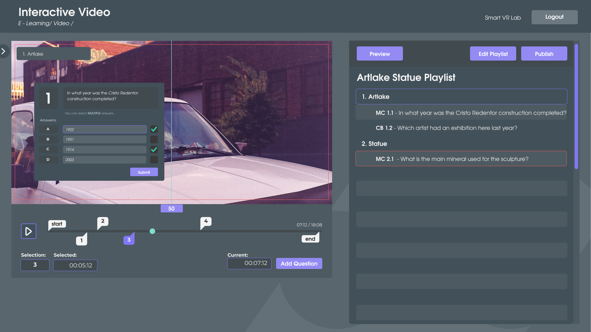Select timeline marker 2
591x332 pixels.
pyautogui.click(x=103, y=221)
